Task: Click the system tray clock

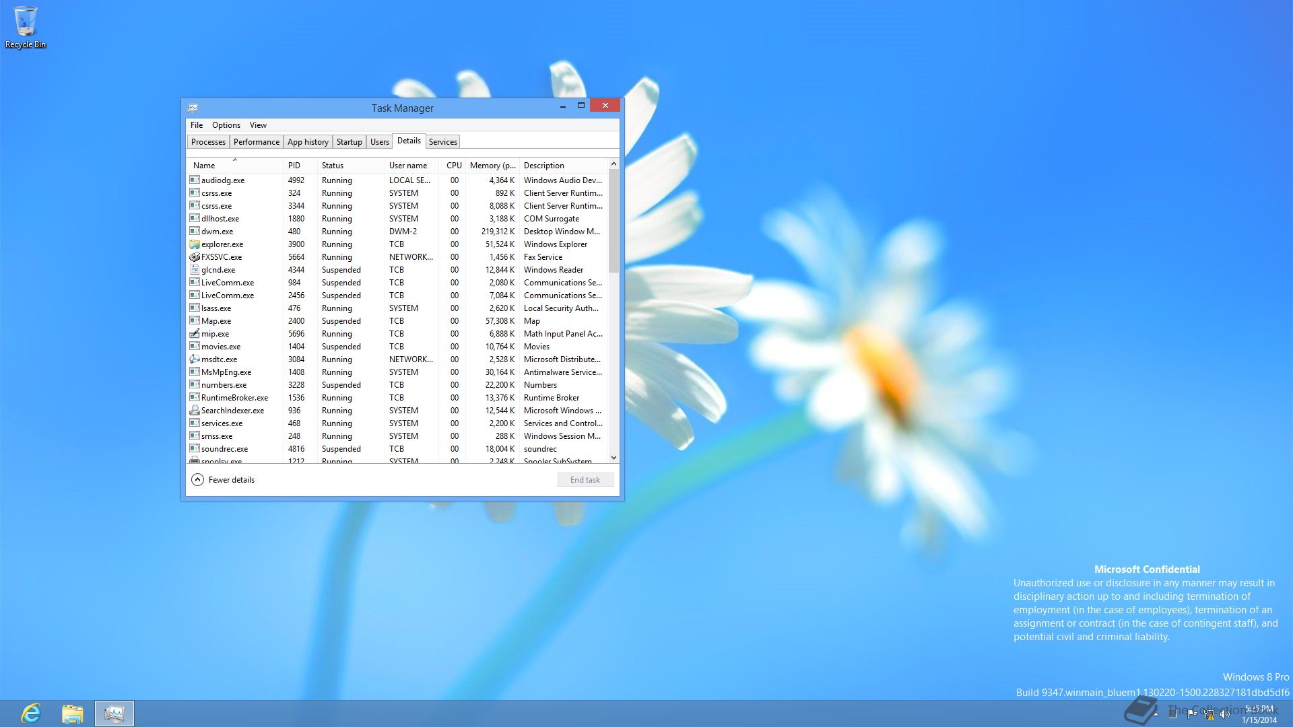Action: (x=1259, y=714)
